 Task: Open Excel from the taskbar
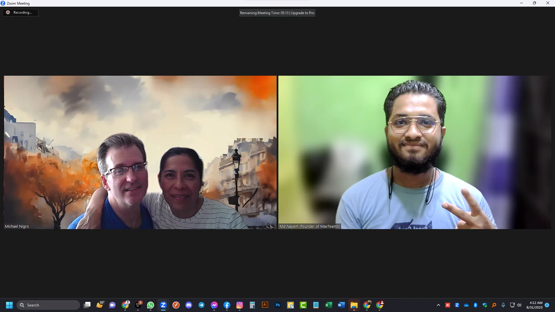click(329, 305)
